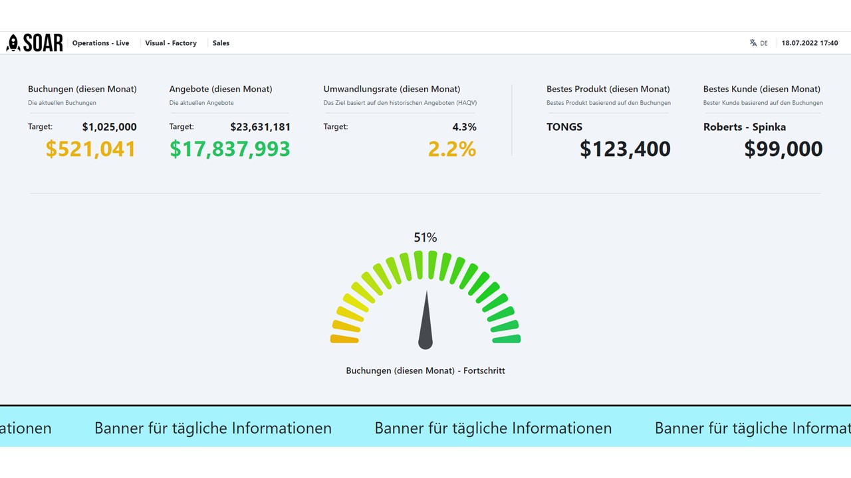This screenshot has height=478, width=851.
Task: Open the DE language selector
Action: click(764, 43)
